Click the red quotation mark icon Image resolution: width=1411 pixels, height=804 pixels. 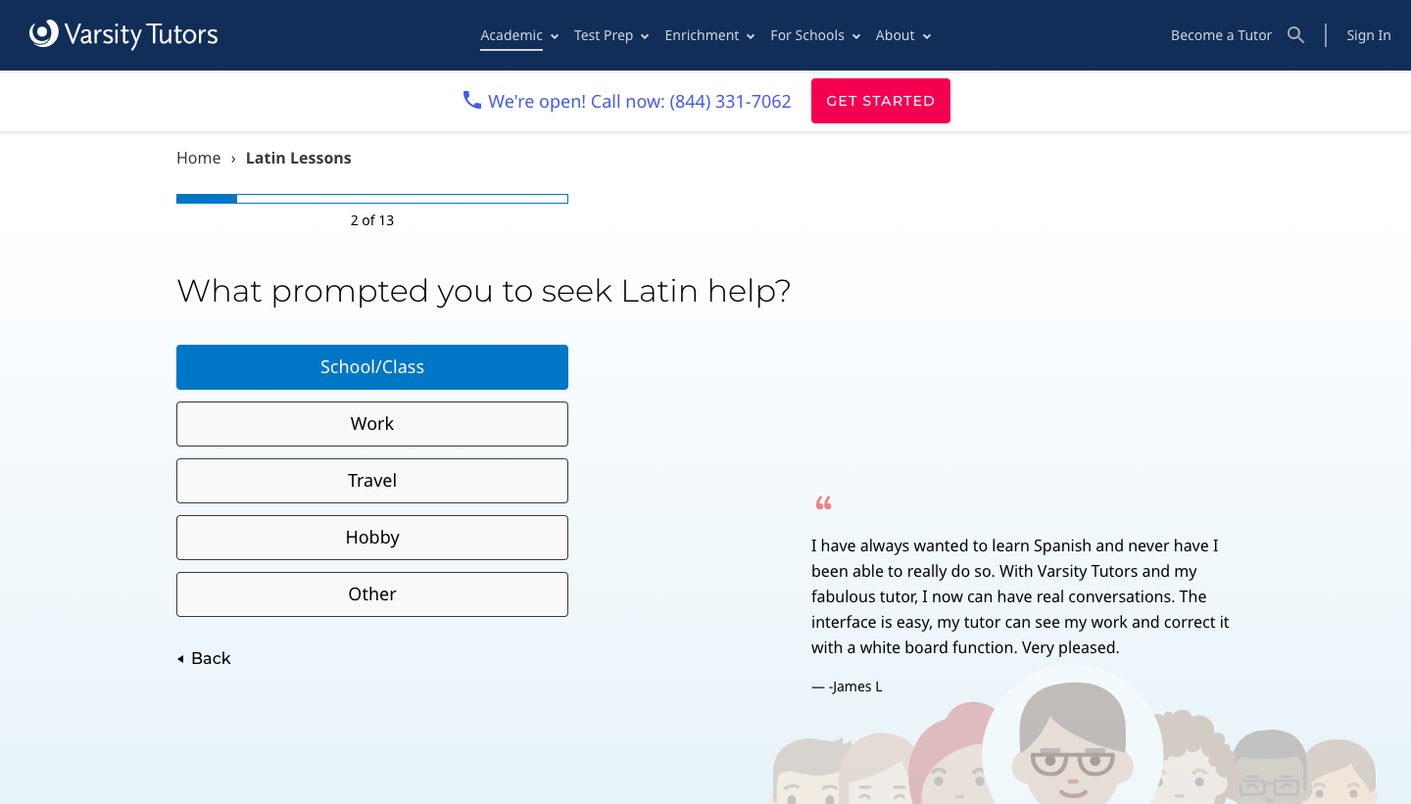coord(823,503)
